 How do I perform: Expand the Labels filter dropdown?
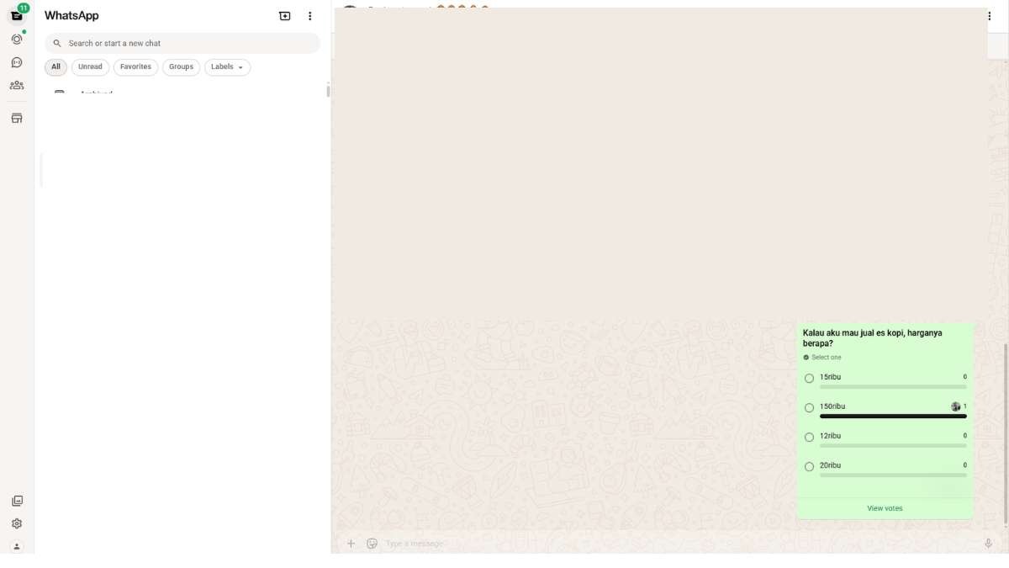click(x=227, y=67)
